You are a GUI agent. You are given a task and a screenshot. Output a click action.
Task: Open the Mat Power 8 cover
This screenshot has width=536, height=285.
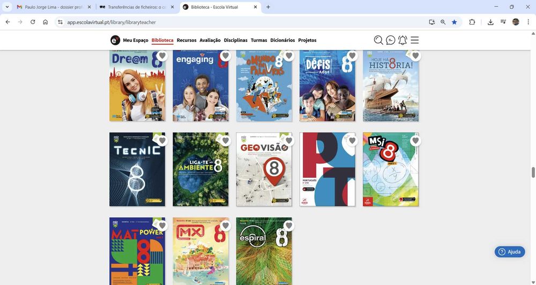137,251
